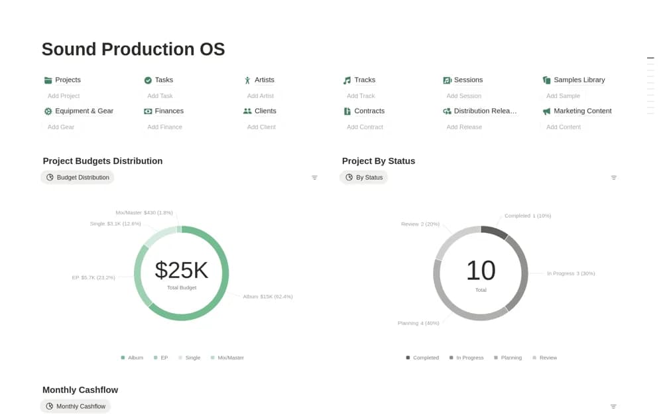663x414 pixels.
Task: Click the Review 2 (20%) chart label
Action: point(420,224)
